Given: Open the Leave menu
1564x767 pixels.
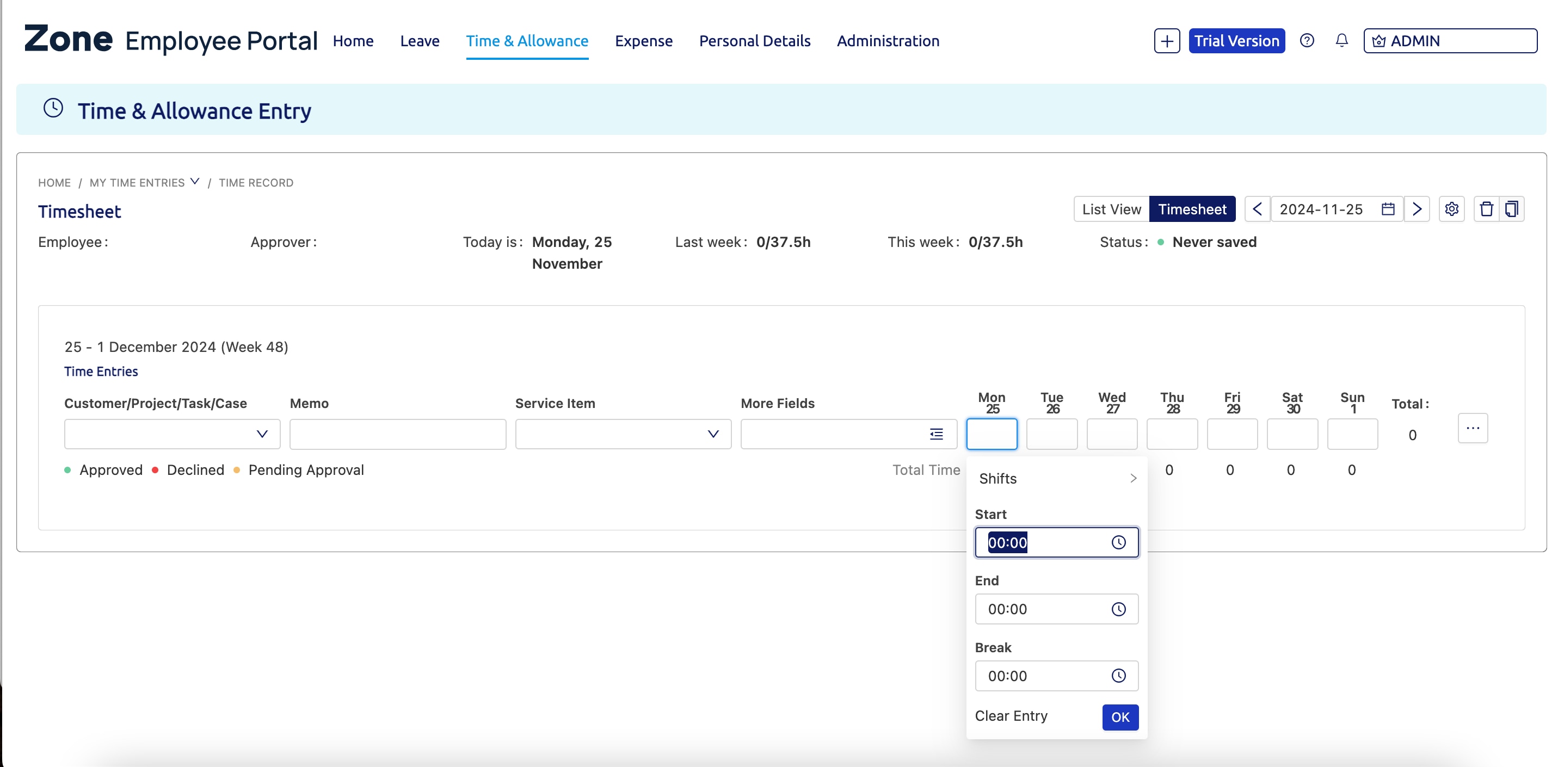Looking at the screenshot, I should click(x=420, y=41).
